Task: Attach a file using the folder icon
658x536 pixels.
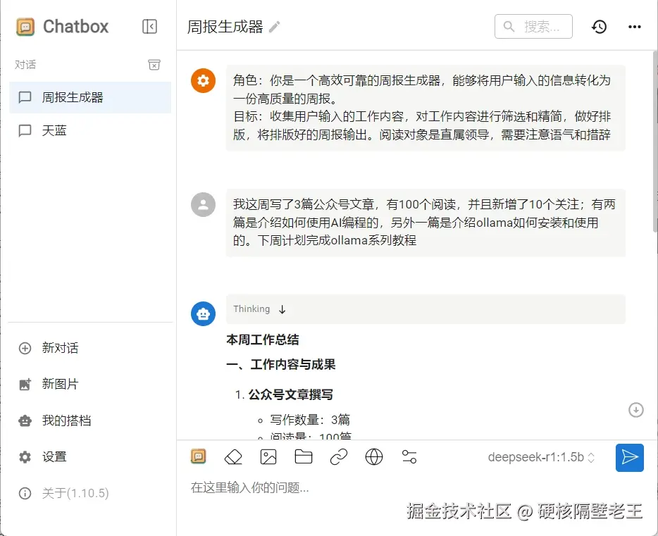Action: tap(304, 457)
